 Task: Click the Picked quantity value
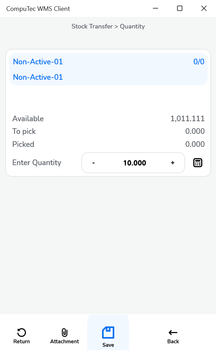click(195, 144)
